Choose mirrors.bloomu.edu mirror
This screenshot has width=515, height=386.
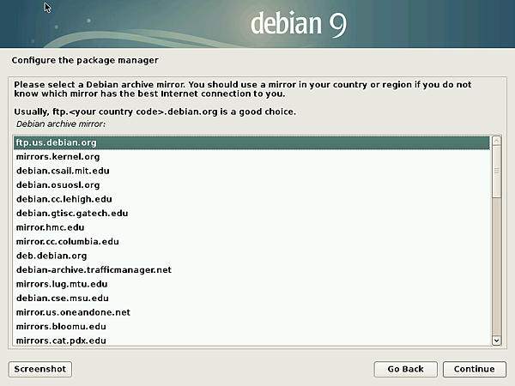point(251,326)
